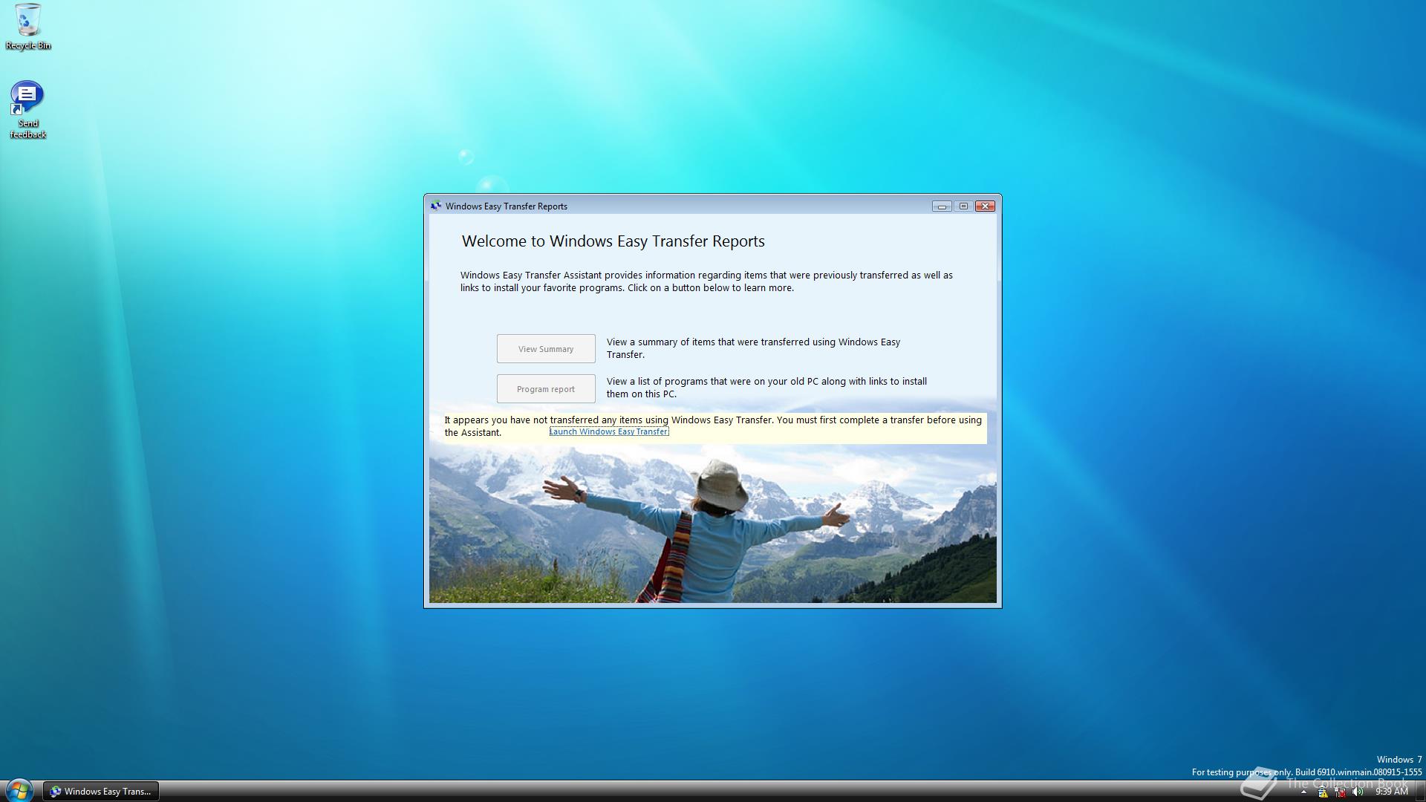
Task: Click the mountain hiker photo in the window
Action: click(713, 524)
